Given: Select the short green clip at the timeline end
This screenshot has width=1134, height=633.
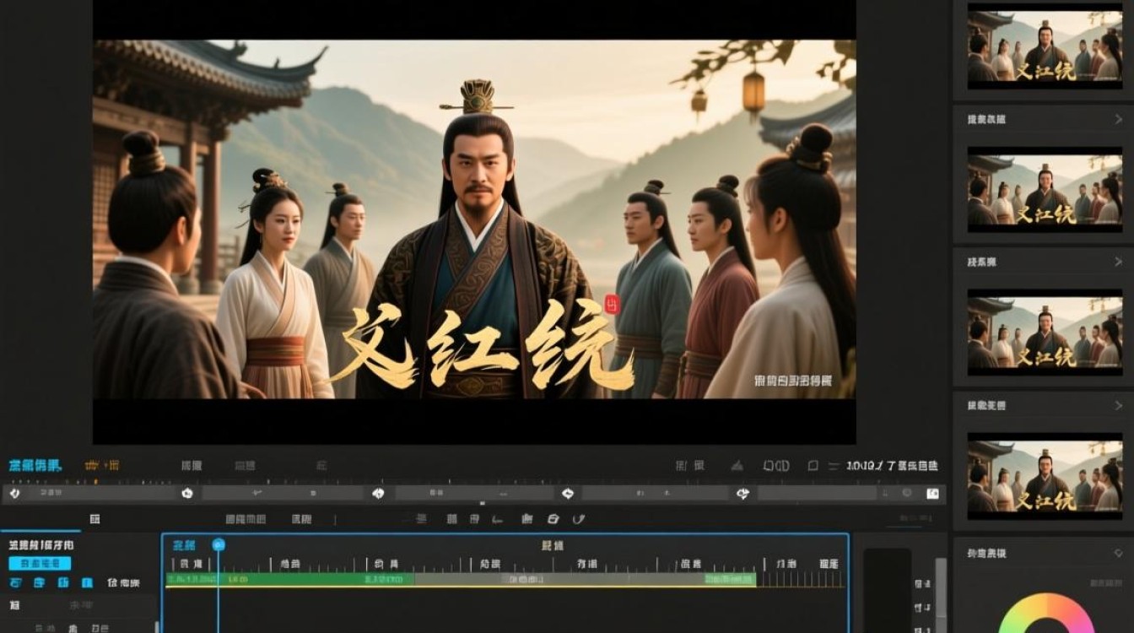Looking at the screenshot, I should [x=731, y=579].
